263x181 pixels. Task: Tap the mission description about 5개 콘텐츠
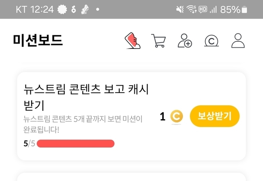point(83,125)
